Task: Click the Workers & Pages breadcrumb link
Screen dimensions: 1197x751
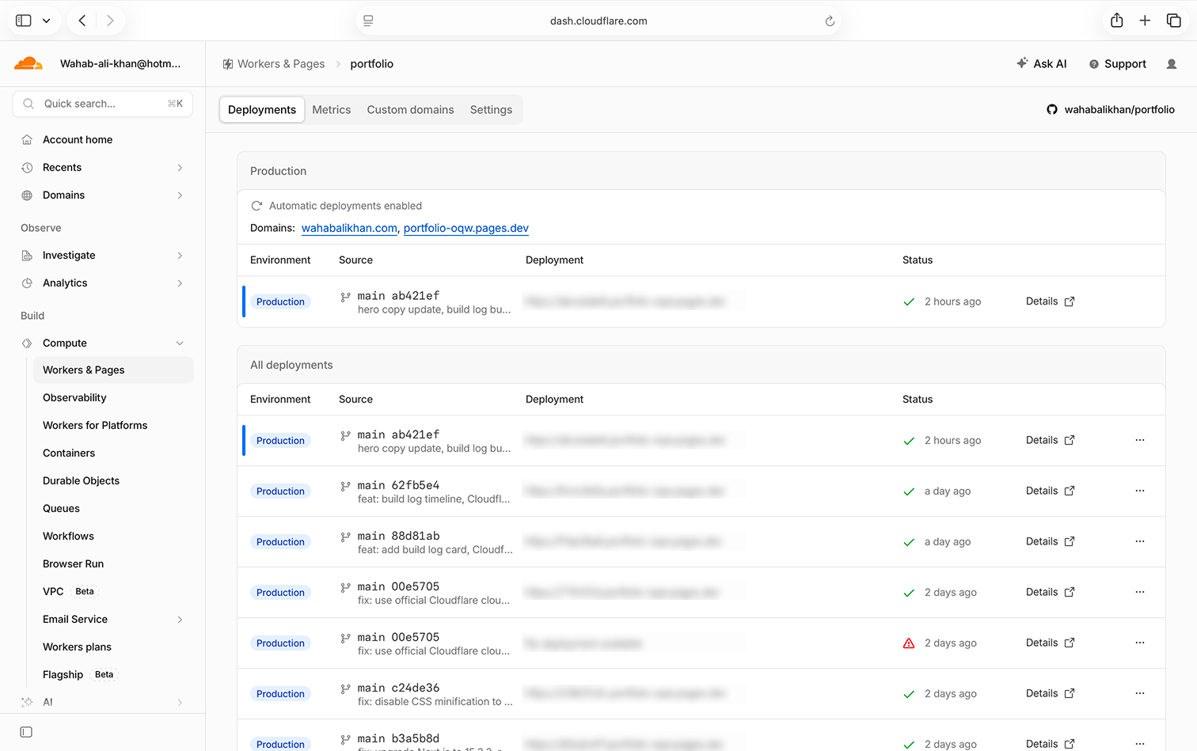Action: tap(274, 64)
